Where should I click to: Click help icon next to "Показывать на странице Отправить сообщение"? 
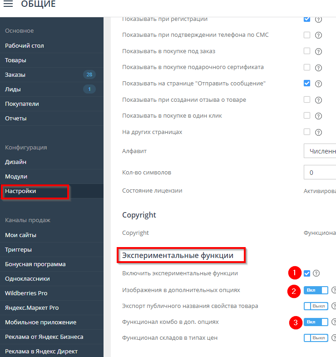point(318,84)
